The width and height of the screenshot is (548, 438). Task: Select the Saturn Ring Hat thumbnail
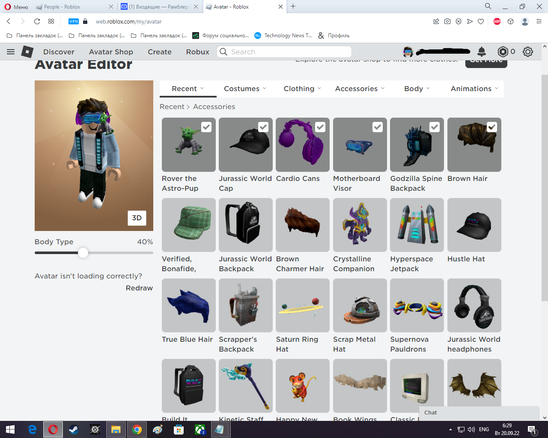point(303,305)
